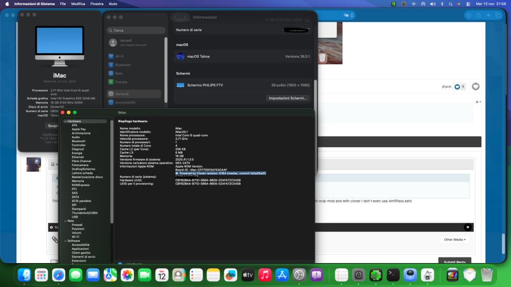Open Control Center in menu bar
The height and width of the screenshot is (287, 511).
pyautogui.click(x=468, y=4)
